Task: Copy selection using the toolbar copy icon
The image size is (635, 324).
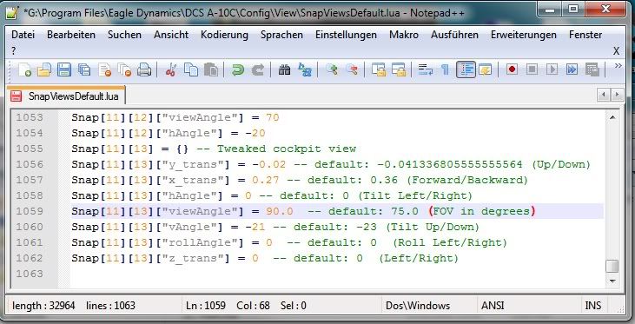Action: (x=191, y=69)
